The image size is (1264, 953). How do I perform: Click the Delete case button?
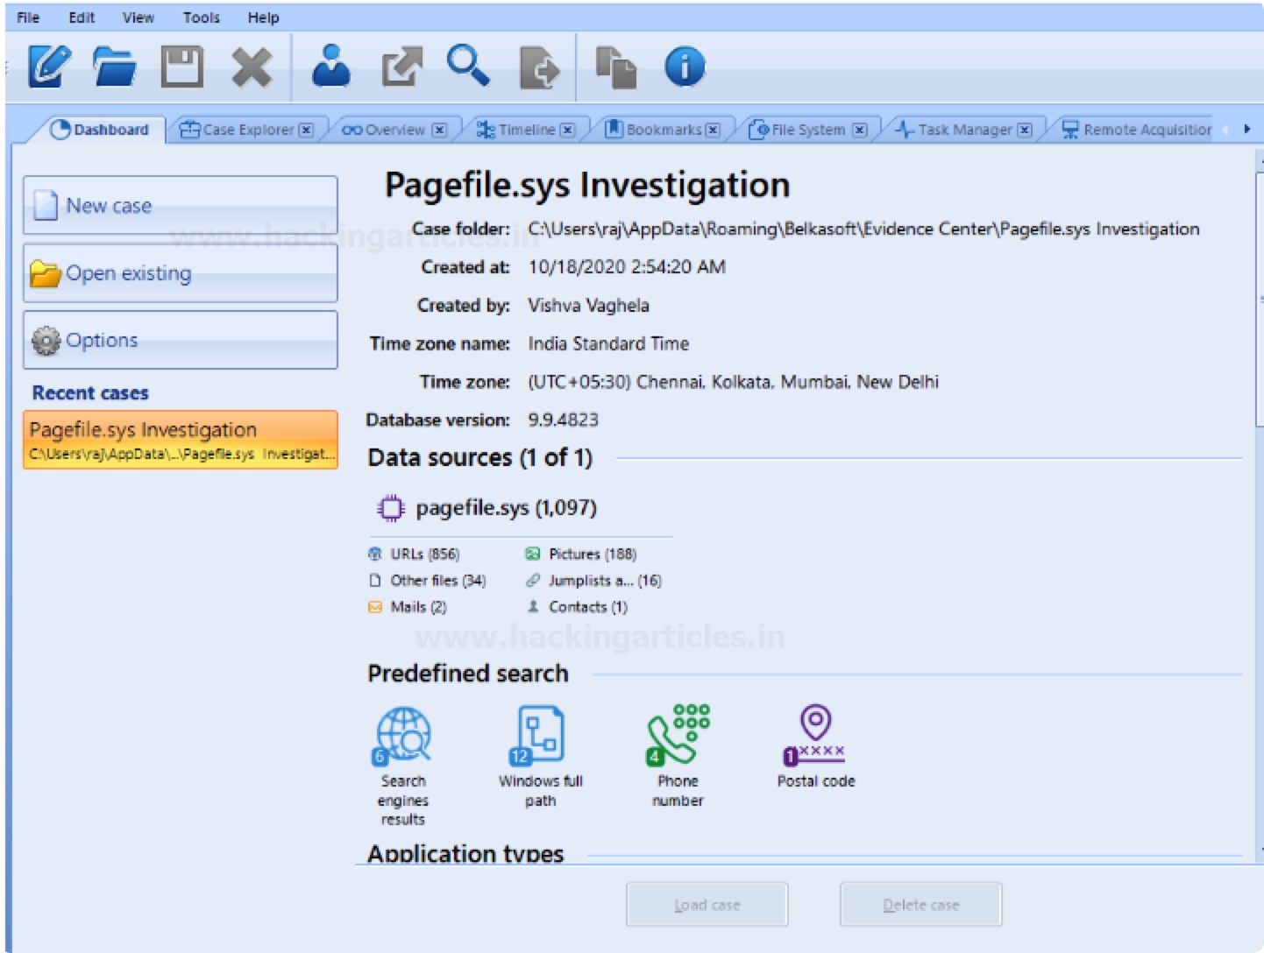pyautogui.click(x=920, y=905)
